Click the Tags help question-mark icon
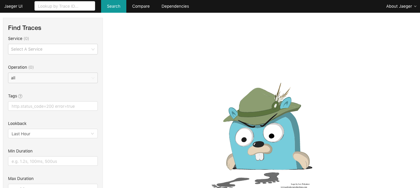420x188 pixels. click(20, 96)
